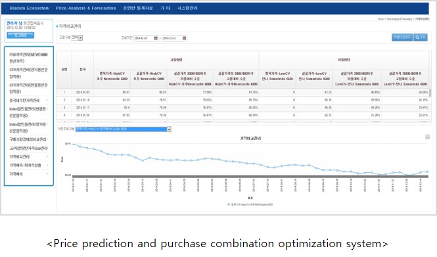Select table row dated 2014.01.17
The image size is (437, 257).
coord(242,108)
